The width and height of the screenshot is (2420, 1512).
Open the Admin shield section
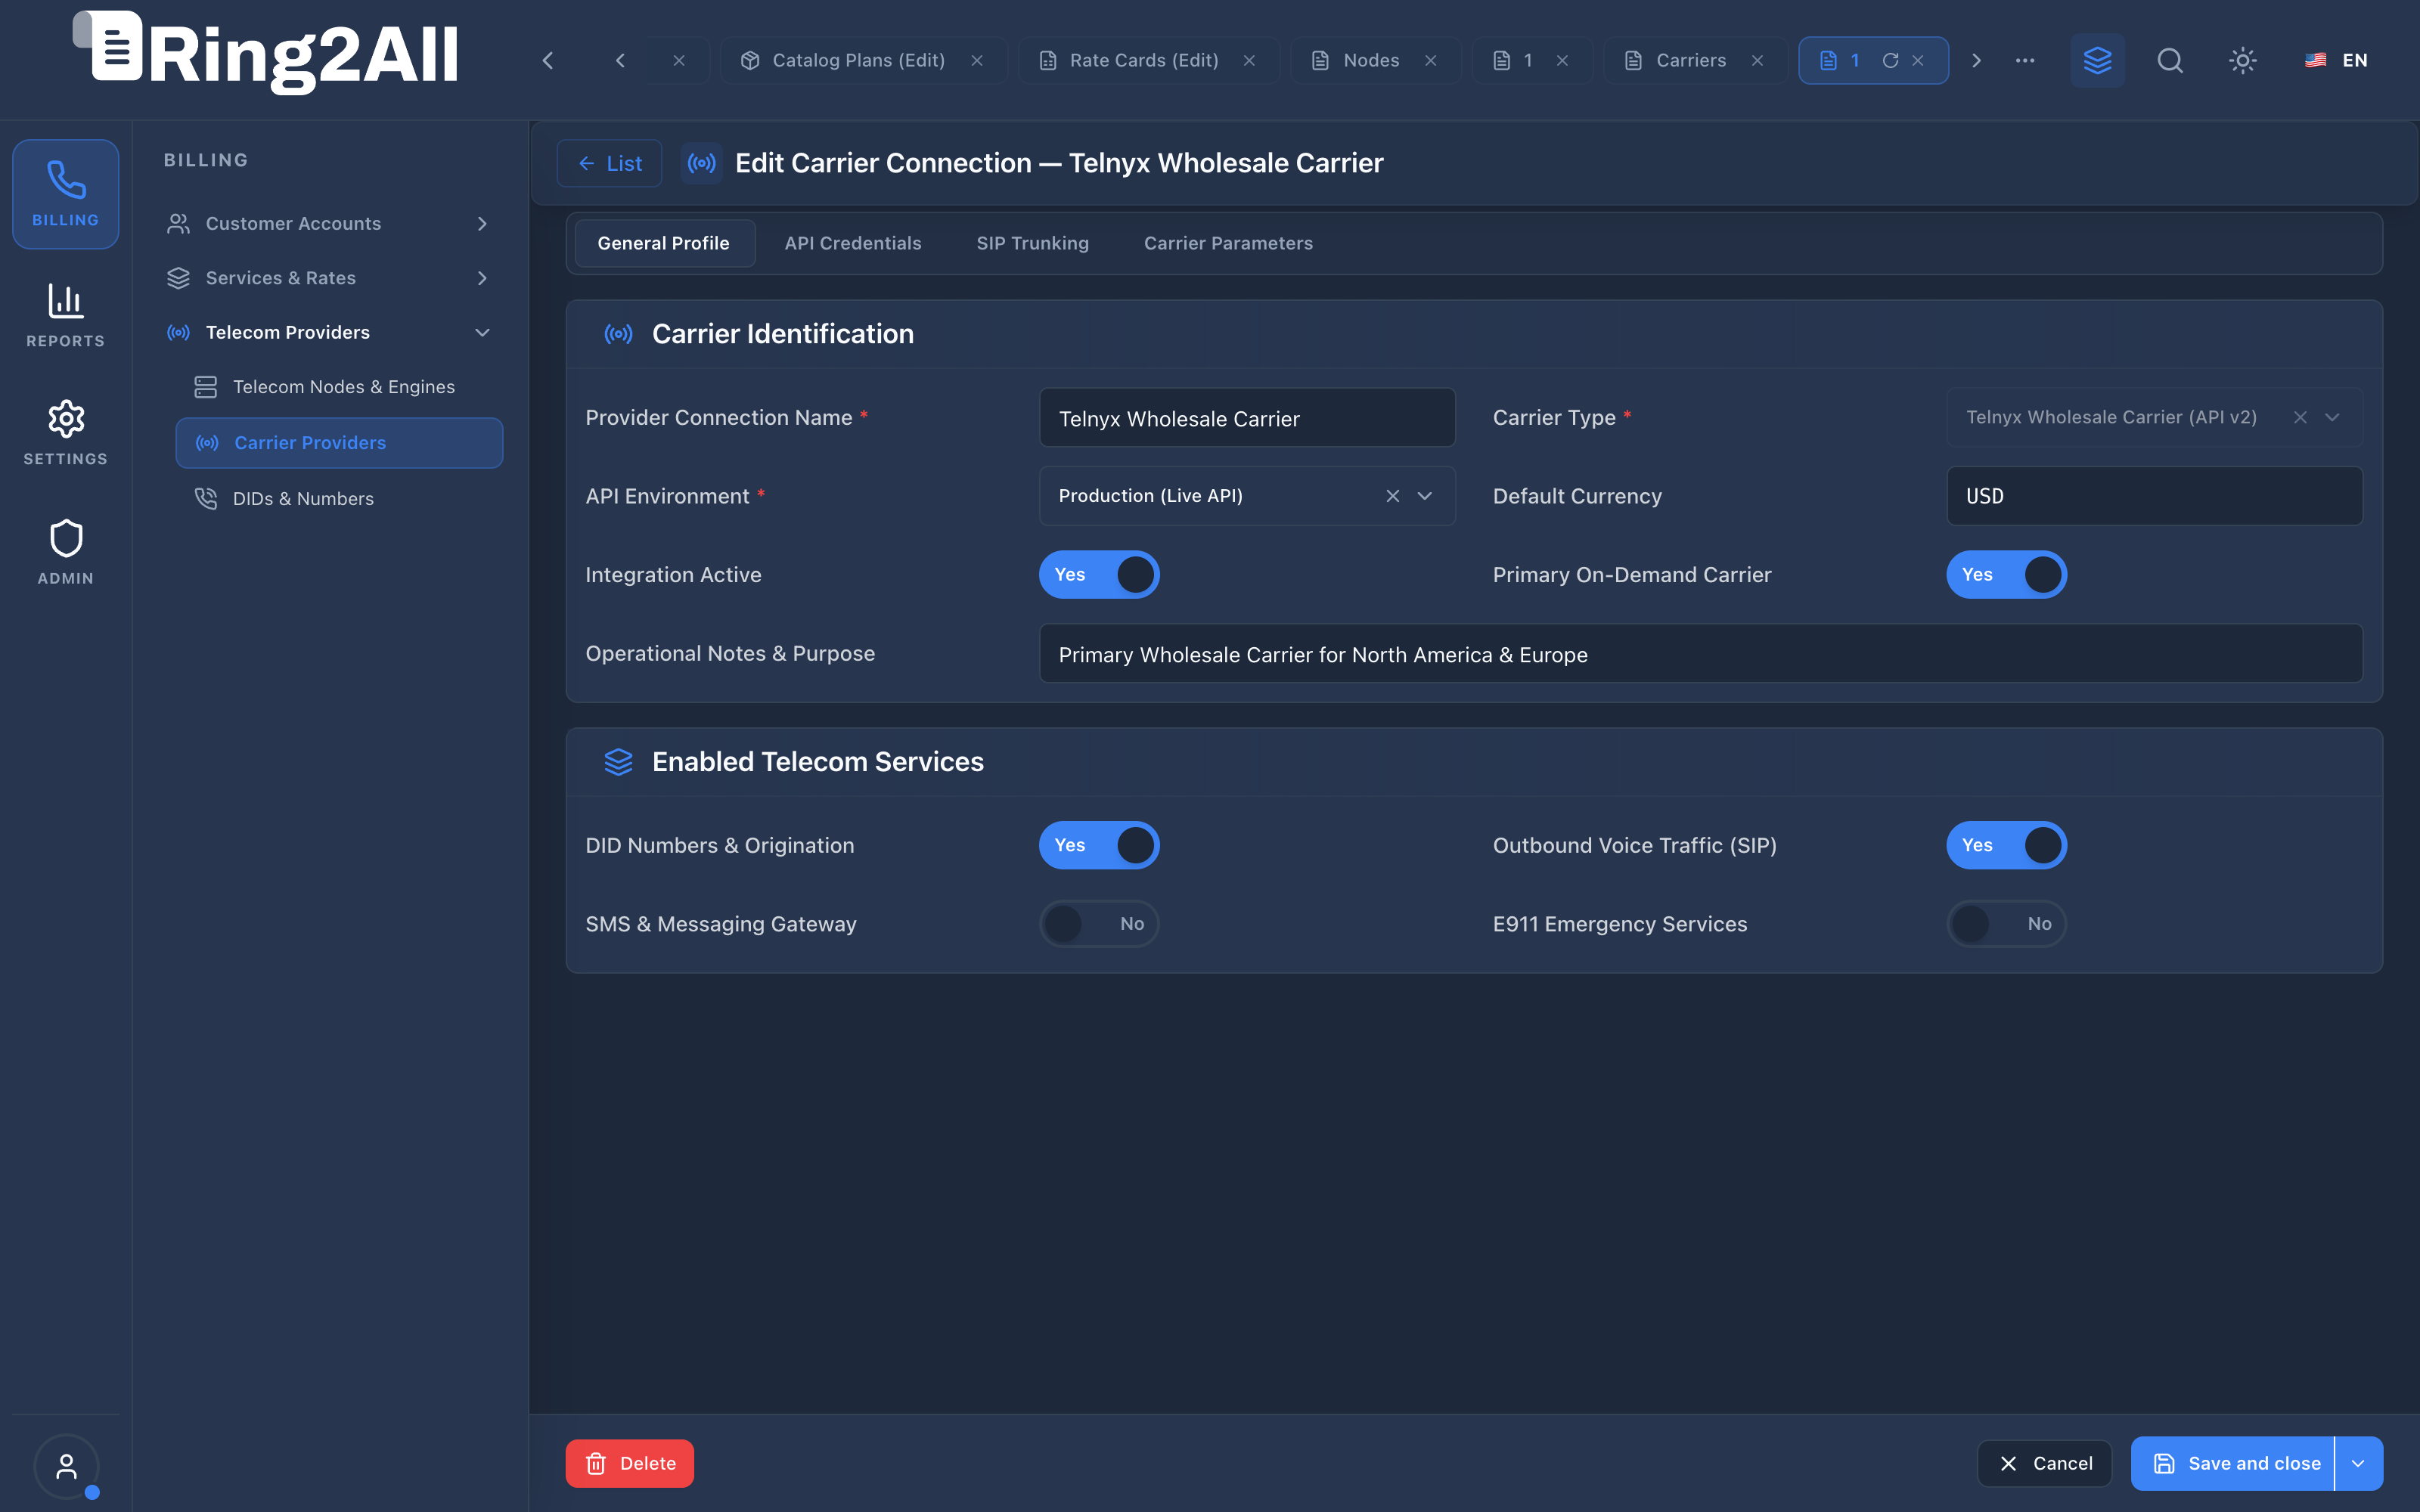pyautogui.click(x=65, y=552)
